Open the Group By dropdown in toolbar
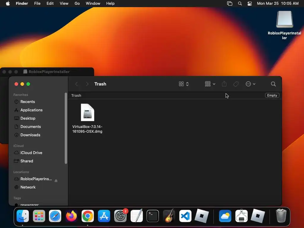The image size is (304, 228). click(210, 84)
